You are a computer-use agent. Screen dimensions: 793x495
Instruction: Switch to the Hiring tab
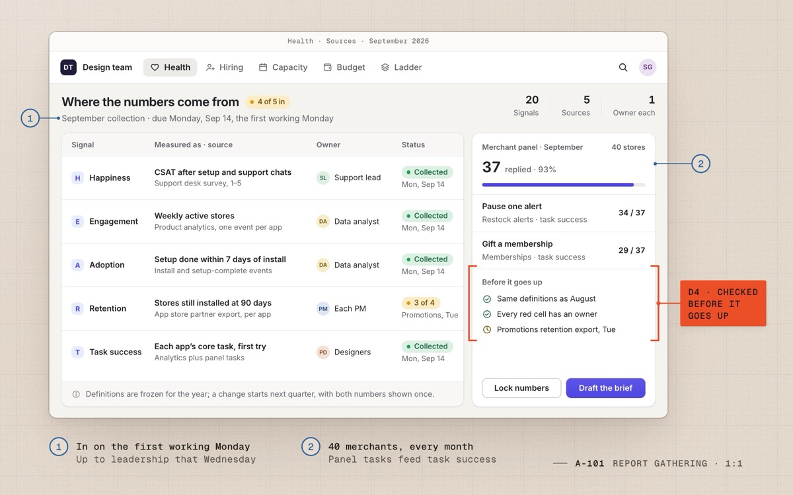[x=225, y=67]
